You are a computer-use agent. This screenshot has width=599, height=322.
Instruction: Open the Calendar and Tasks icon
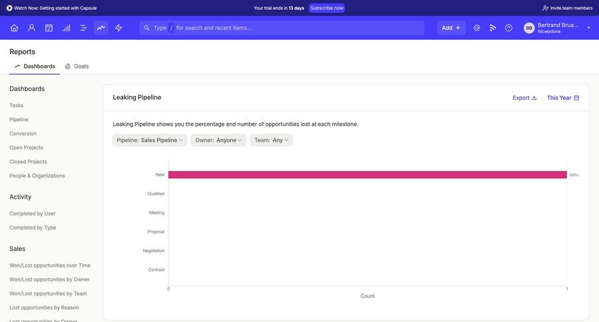49,28
